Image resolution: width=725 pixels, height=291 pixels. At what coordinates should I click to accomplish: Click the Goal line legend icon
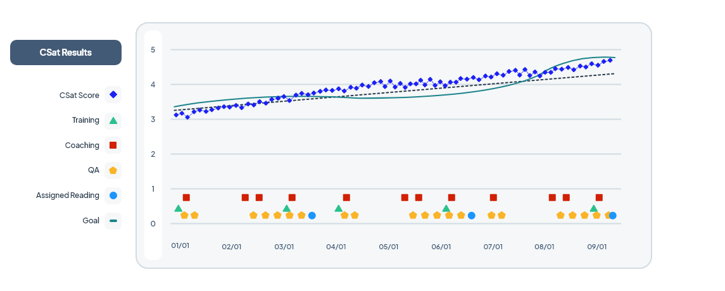click(x=113, y=221)
